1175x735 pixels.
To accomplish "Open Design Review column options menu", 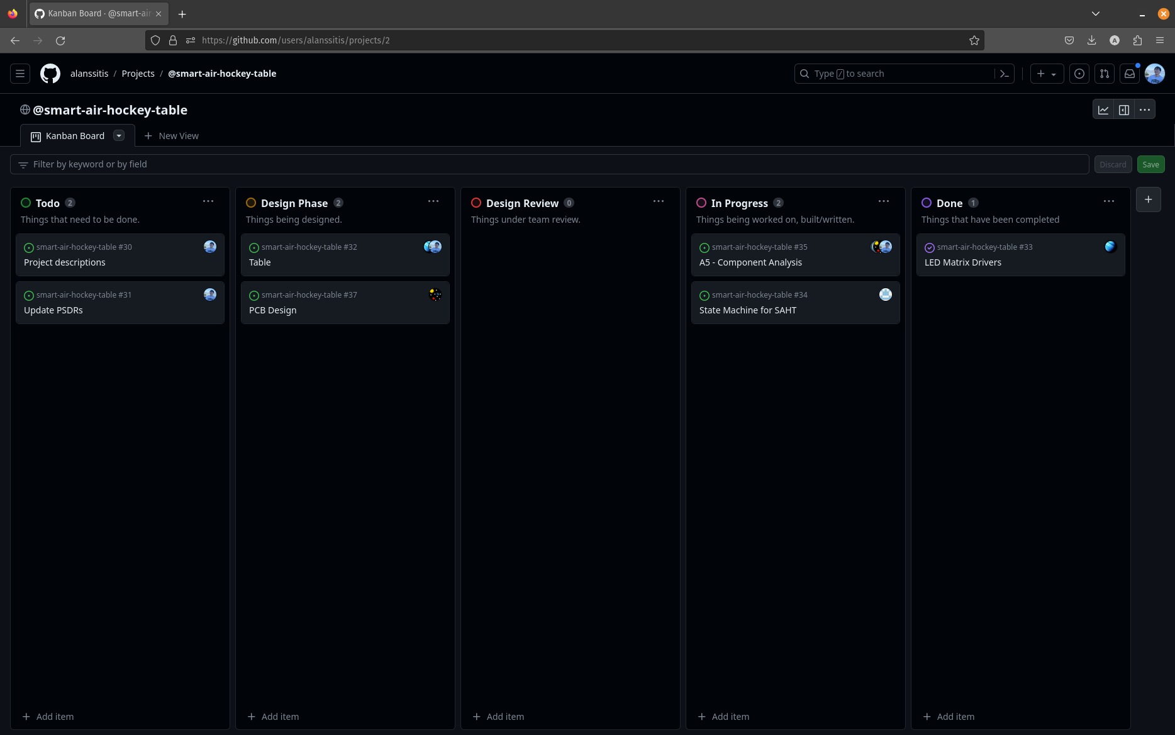I will pyautogui.click(x=659, y=201).
